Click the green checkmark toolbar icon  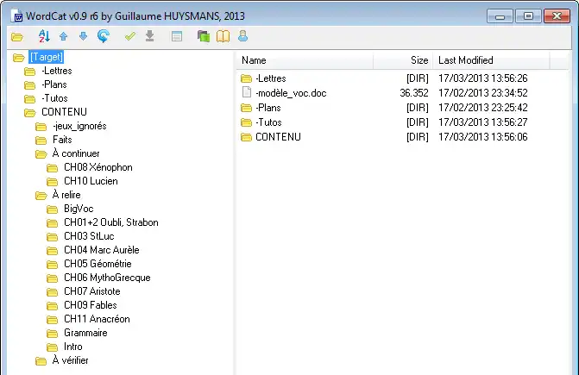point(130,36)
